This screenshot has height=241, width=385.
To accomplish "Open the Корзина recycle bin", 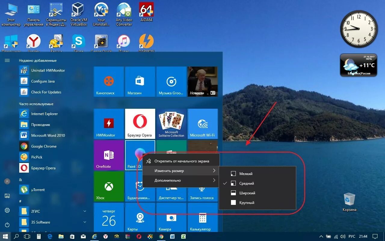I will pos(350,202).
